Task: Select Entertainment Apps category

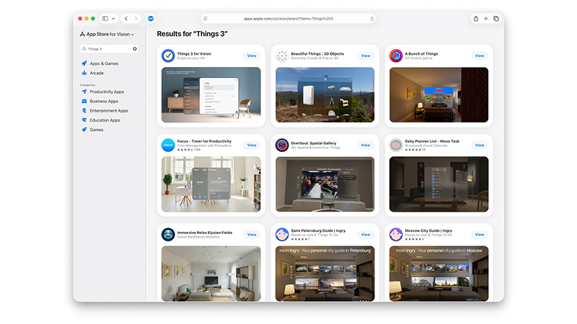Action: pos(109,111)
